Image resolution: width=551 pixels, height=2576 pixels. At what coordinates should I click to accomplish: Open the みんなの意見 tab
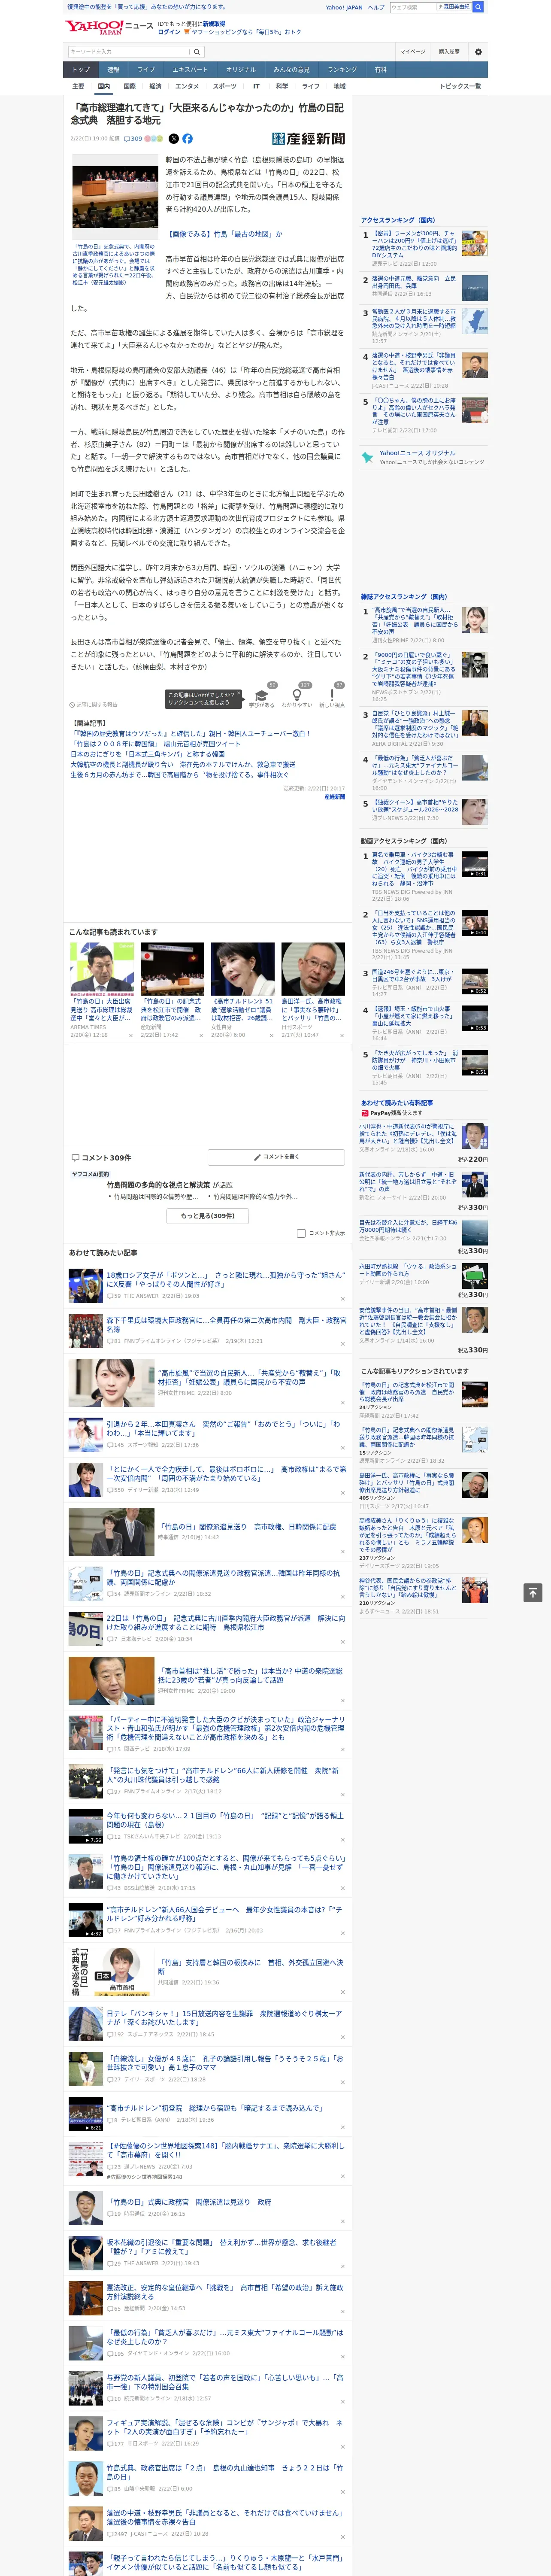point(292,70)
